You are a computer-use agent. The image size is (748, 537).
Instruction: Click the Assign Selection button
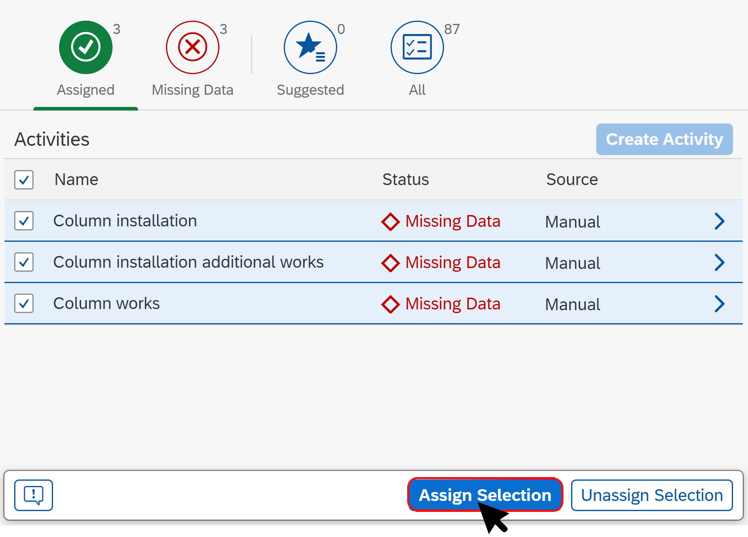485,495
